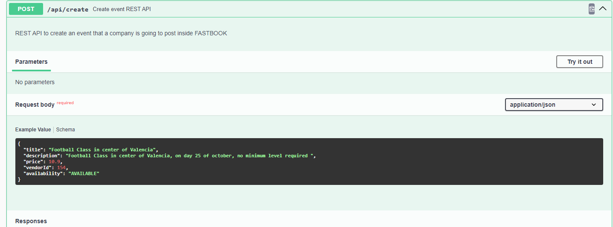Click the "description" line in the JSON example
The image size is (613, 227).
click(x=169, y=156)
